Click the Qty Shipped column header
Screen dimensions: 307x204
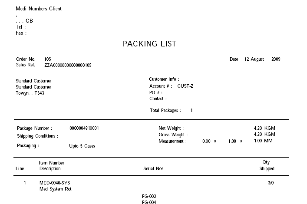(x=267, y=165)
